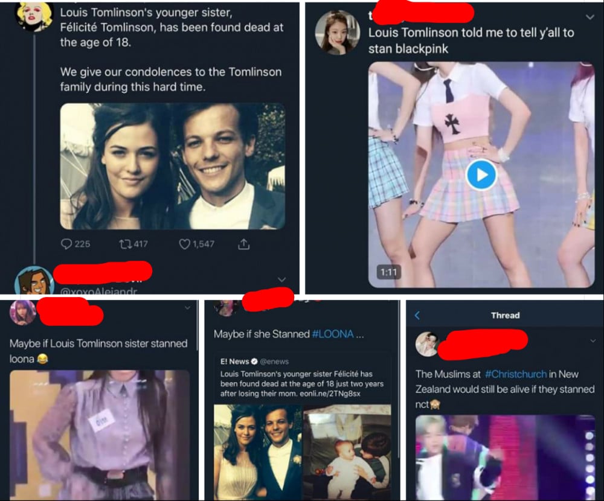This screenshot has height=501, width=604.
Task: Click the reply icon showing 225
Action: tap(66, 244)
